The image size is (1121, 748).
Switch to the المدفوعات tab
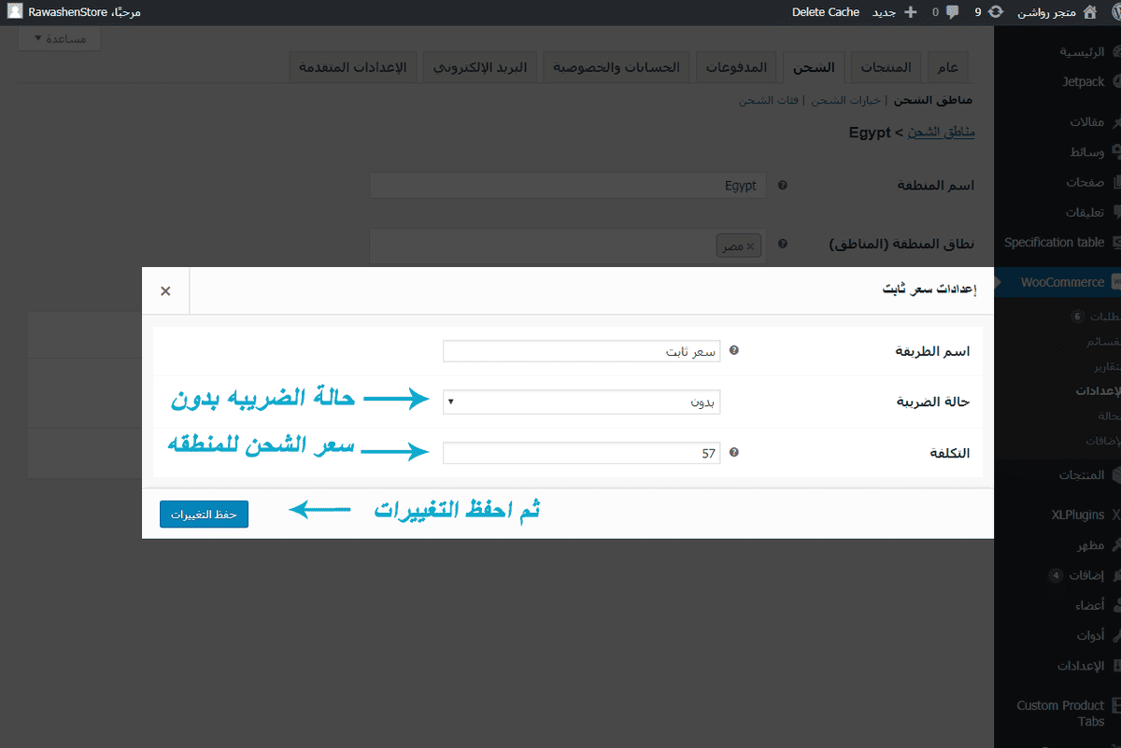[x=736, y=68]
